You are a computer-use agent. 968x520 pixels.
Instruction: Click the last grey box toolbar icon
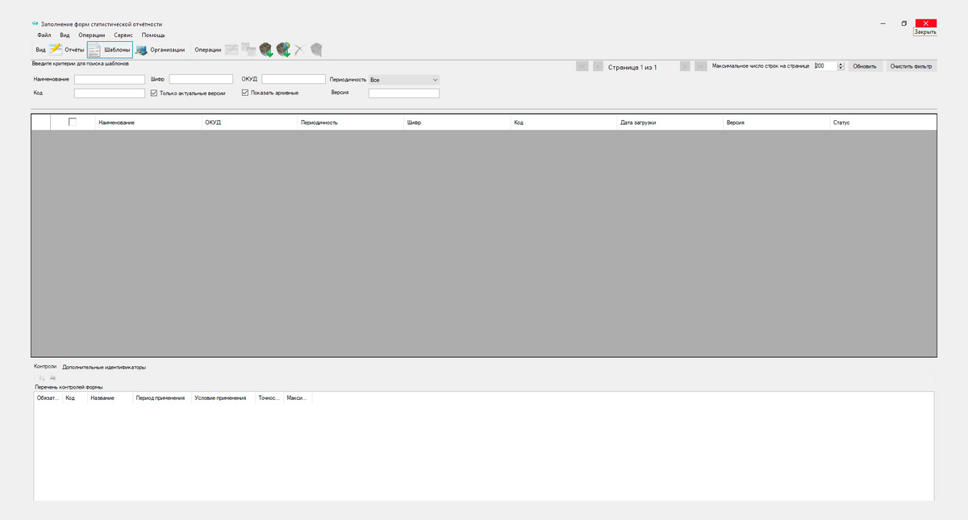pyautogui.click(x=316, y=50)
